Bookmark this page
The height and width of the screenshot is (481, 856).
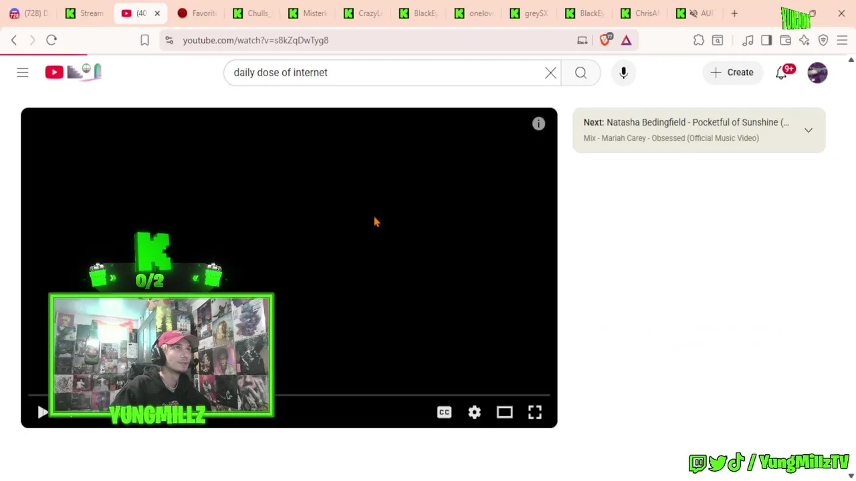[144, 40]
